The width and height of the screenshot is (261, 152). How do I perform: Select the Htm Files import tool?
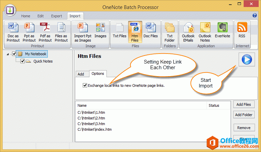135,32
